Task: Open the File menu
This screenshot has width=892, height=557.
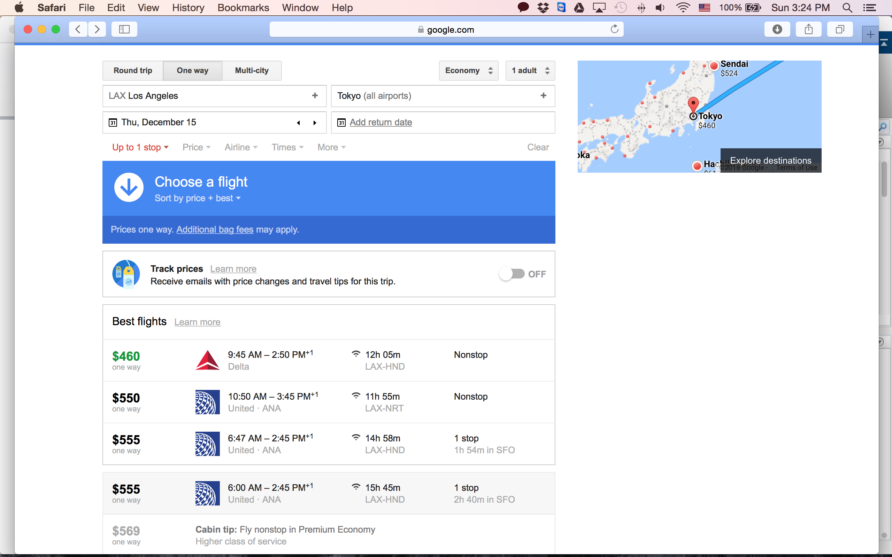Action: tap(87, 8)
